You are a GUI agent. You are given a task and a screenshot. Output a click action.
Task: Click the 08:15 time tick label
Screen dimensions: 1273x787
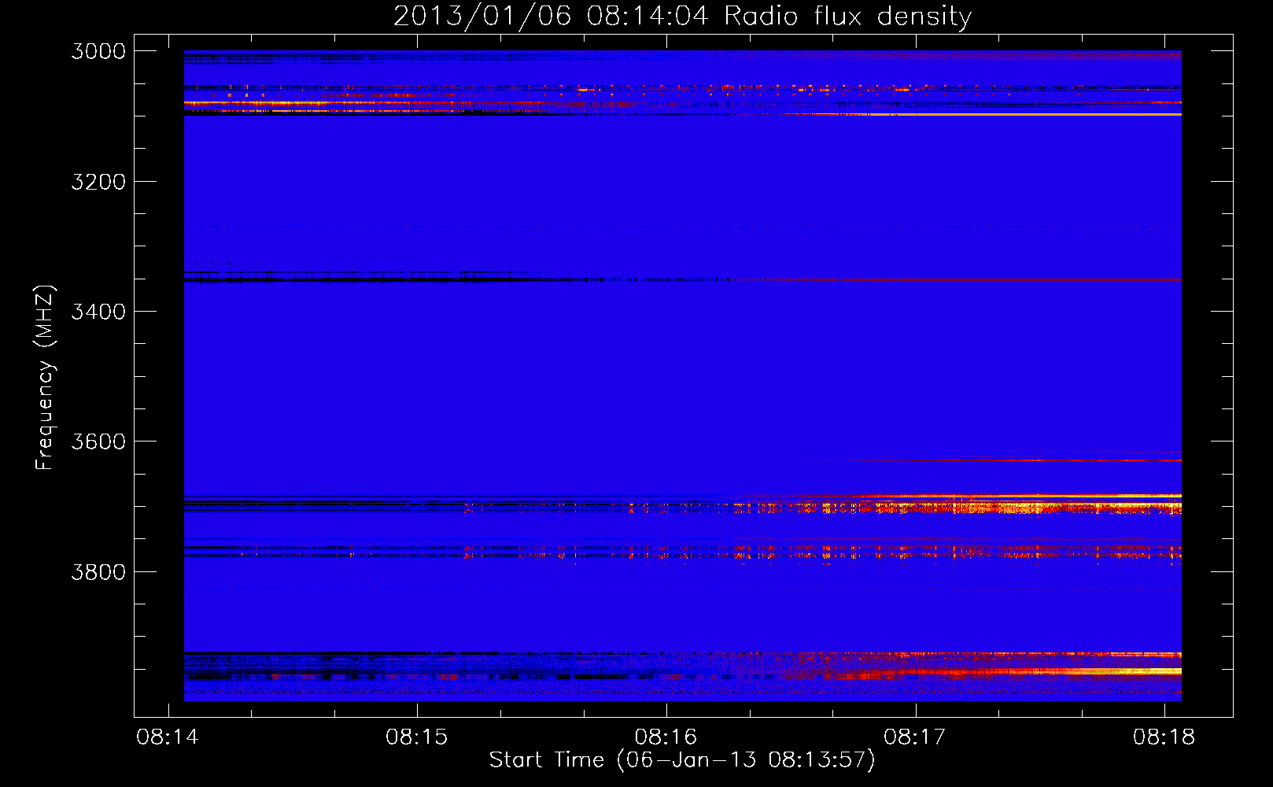coord(416,737)
